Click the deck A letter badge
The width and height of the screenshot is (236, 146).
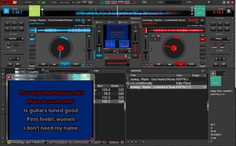(x=6, y=11)
